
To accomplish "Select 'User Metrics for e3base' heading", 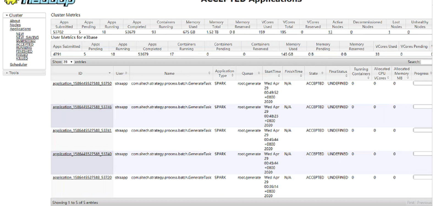I will point(74,37).
